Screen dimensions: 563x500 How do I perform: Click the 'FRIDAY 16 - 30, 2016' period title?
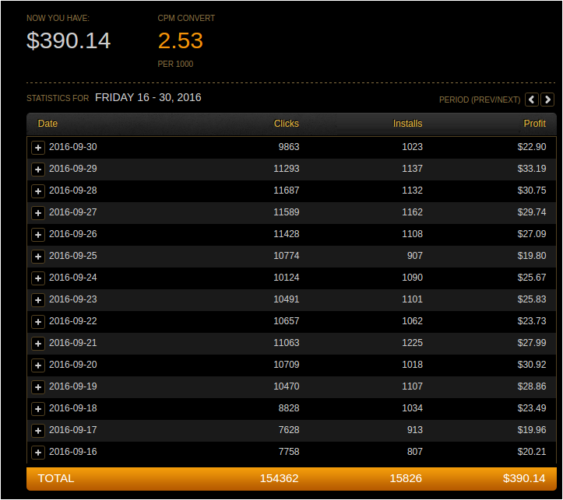tap(148, 97)
